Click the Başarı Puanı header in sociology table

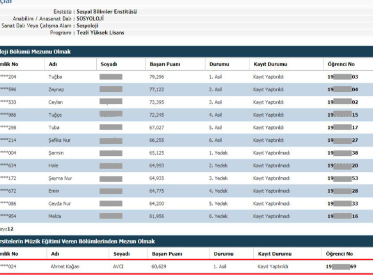165,64
